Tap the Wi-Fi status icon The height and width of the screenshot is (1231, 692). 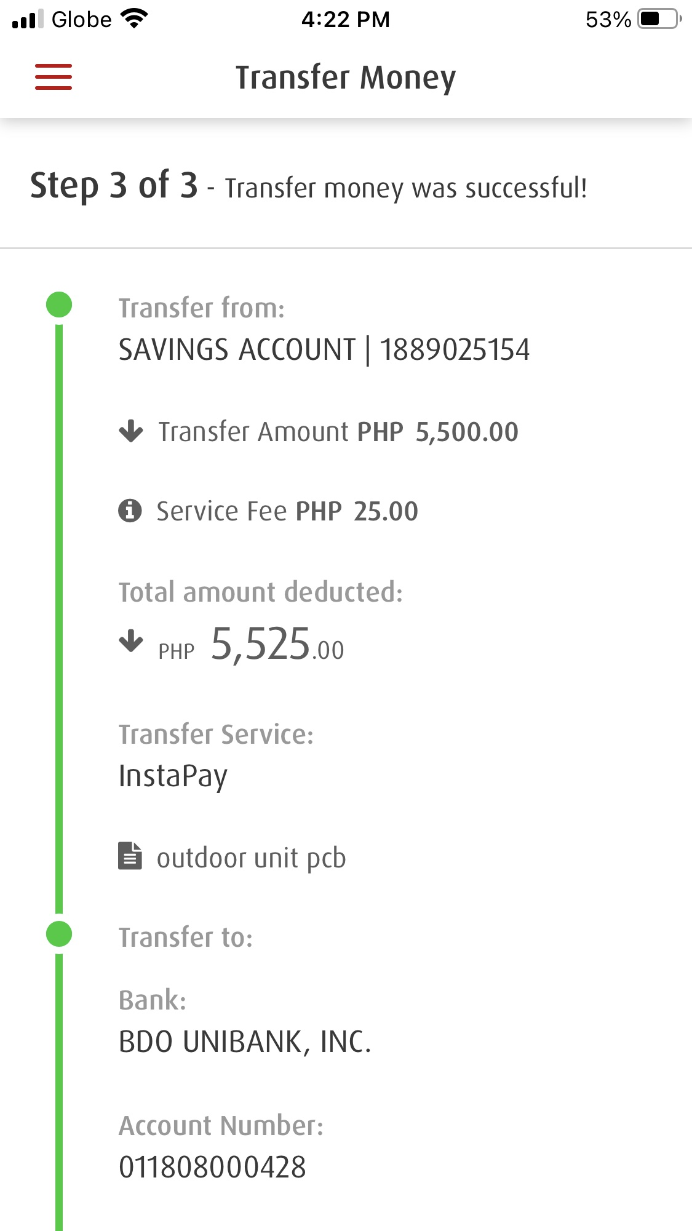click(135, 18)
